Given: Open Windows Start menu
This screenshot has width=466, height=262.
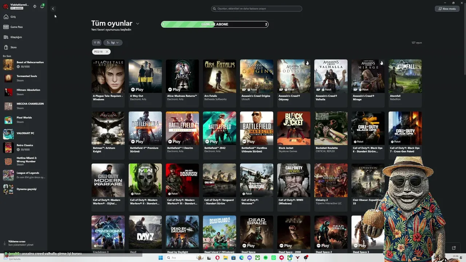Looking at the screenshot, I should tap(161, 258).
